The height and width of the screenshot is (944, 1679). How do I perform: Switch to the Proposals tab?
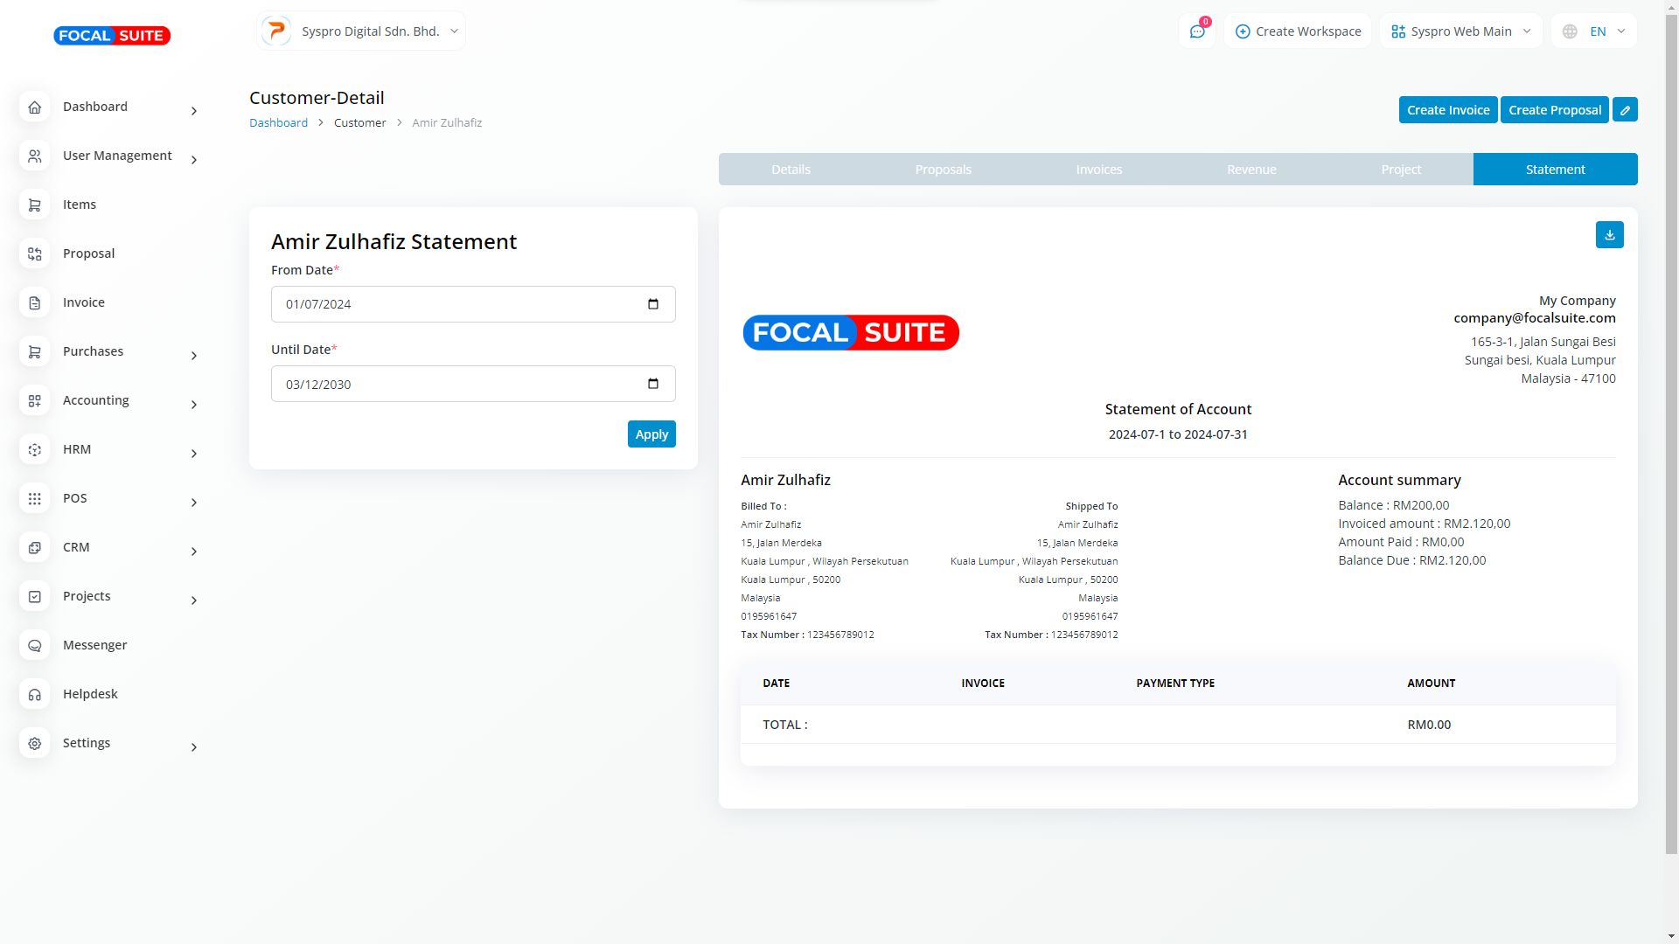[943, 170]
